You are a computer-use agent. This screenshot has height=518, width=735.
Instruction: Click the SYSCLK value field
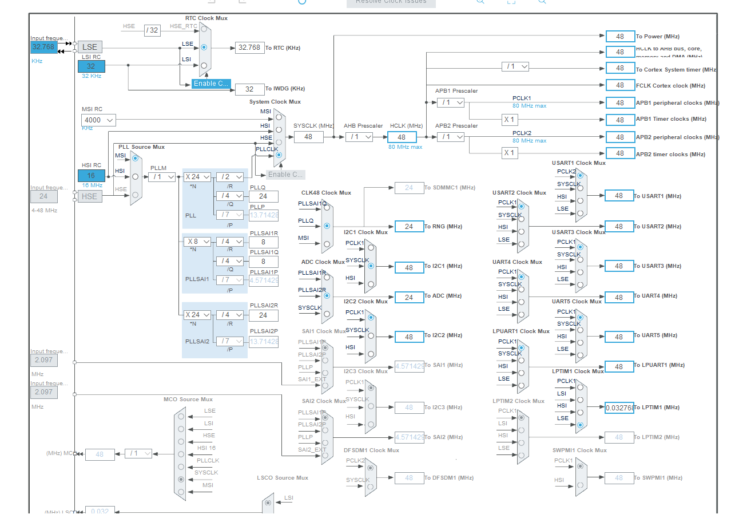click(x=308, y=137)
